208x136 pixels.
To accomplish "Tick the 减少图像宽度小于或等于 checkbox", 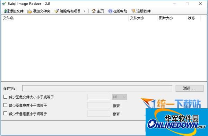I will point(5,105).
